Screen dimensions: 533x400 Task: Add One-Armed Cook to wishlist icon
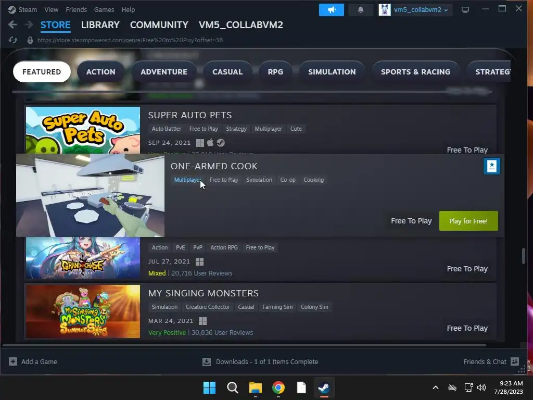tap(491, 166)
